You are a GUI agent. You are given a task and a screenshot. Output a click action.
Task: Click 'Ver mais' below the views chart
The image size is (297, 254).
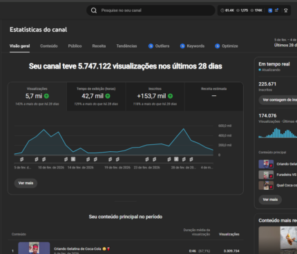point(26,183)
